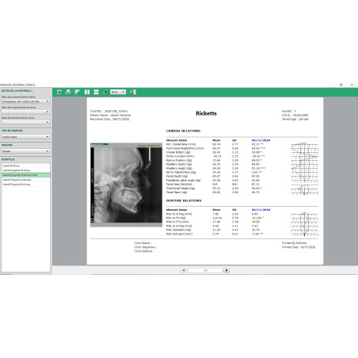Viewport: 358px width, 358px height.
Task: Open the zoom percentage dropdown
Action: 118,92
